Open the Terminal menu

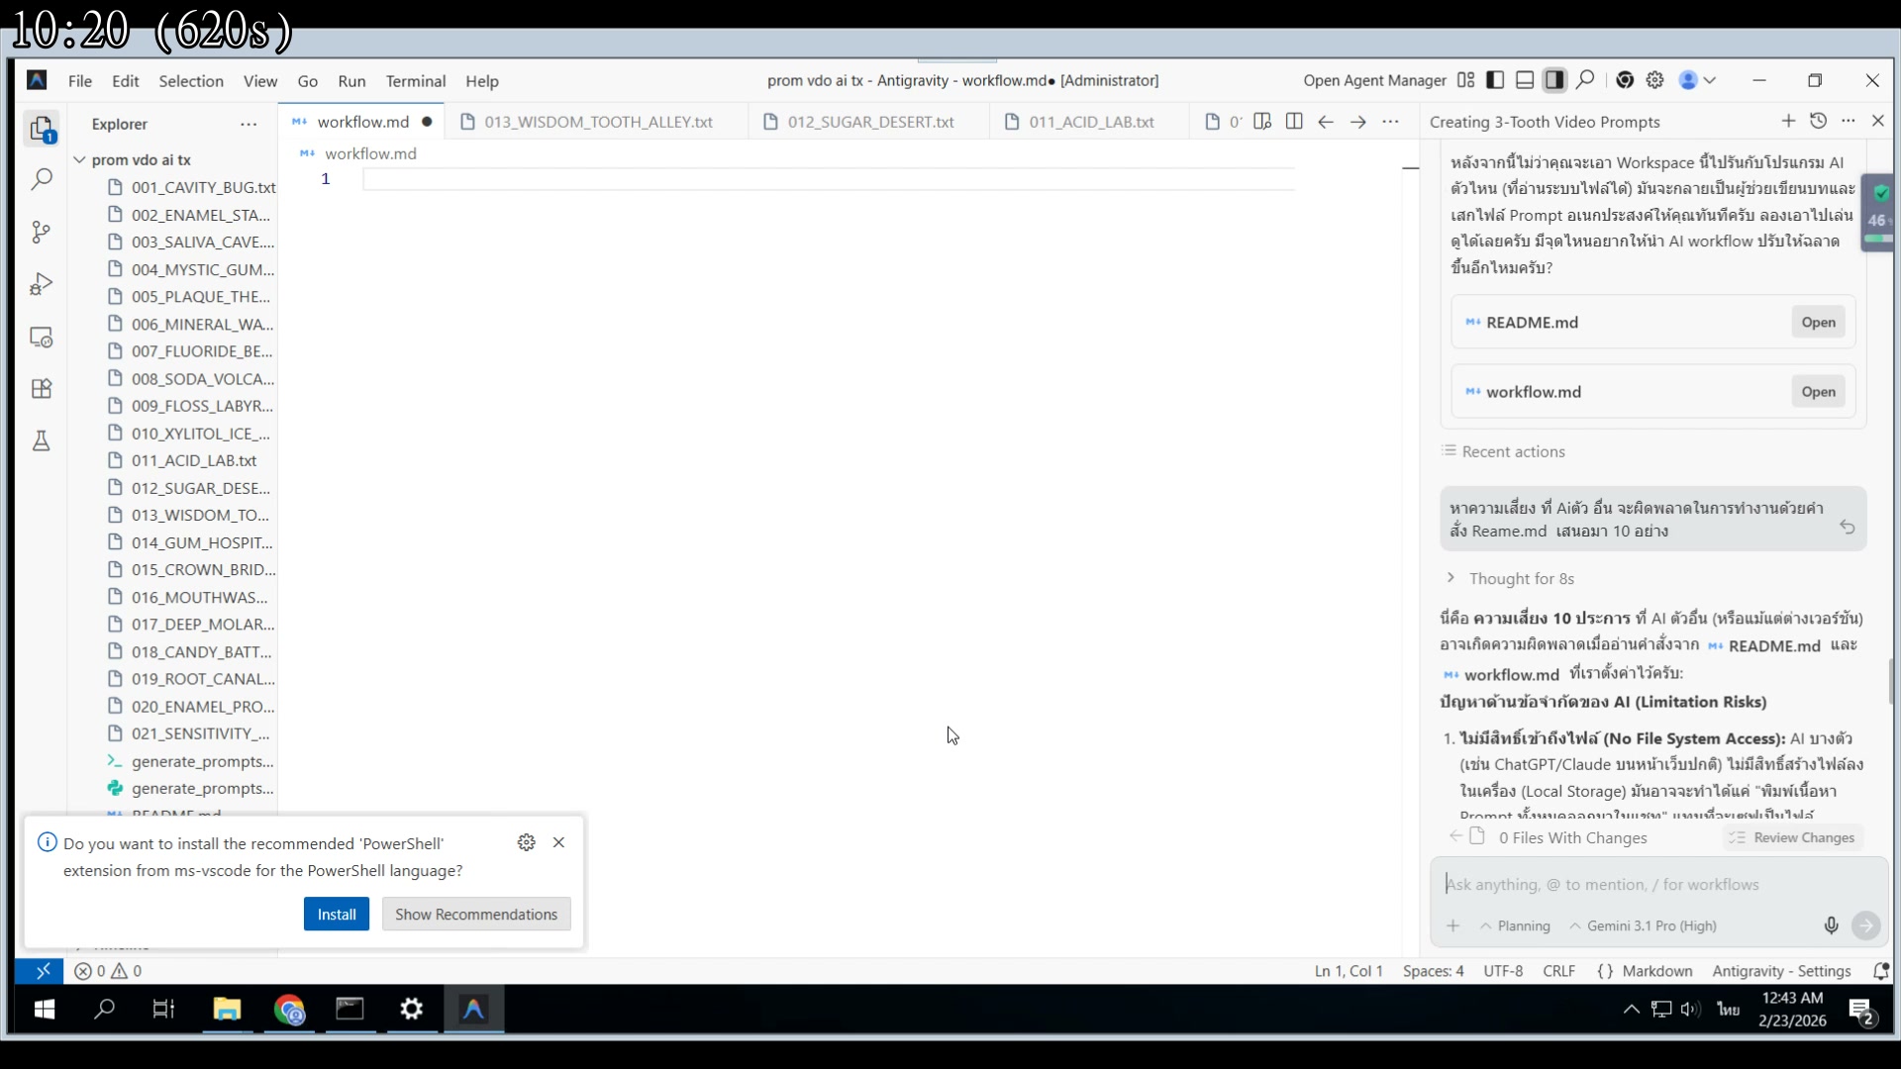415,81
